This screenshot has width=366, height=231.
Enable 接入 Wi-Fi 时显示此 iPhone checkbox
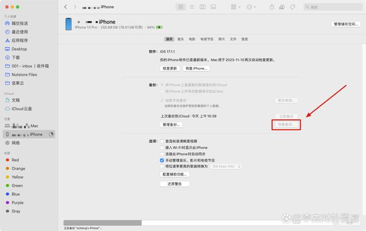162,148
